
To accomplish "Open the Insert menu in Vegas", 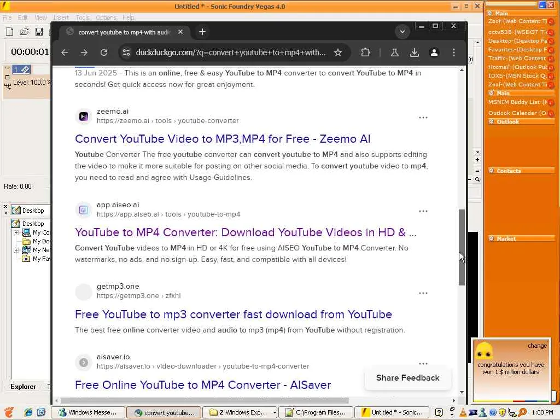I will click(61, 17).
